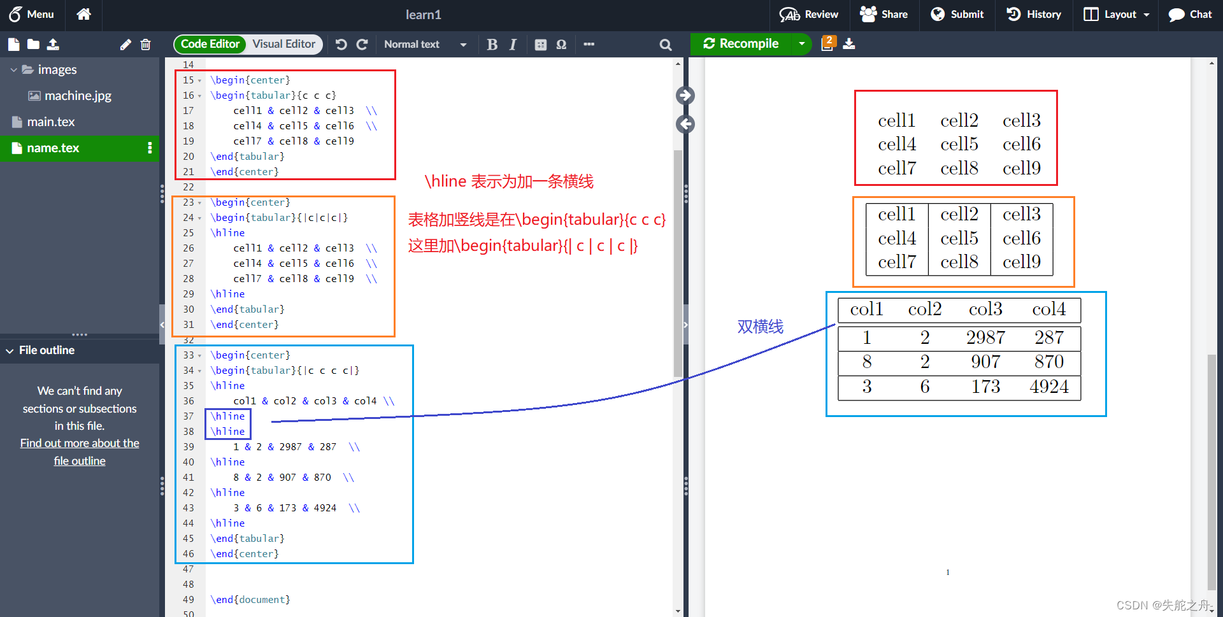Fold code at line 33
Viewport: 1223px width, 617px height.
coord(199,355)
